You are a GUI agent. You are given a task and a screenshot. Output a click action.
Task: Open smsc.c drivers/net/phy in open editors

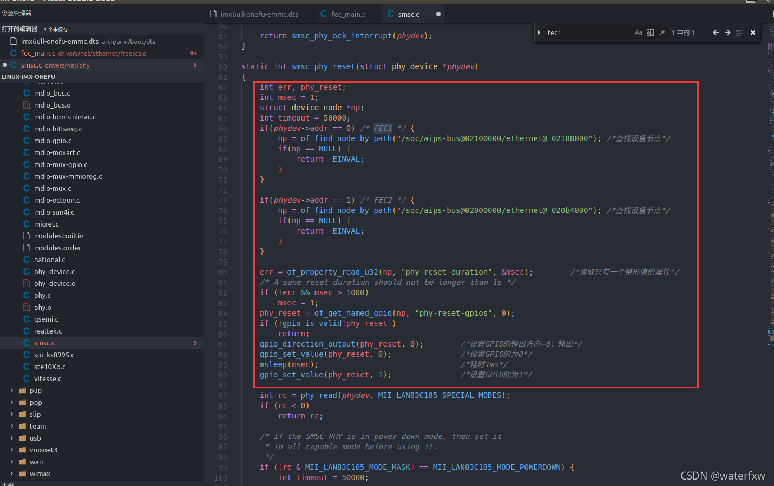click(102, 65)
